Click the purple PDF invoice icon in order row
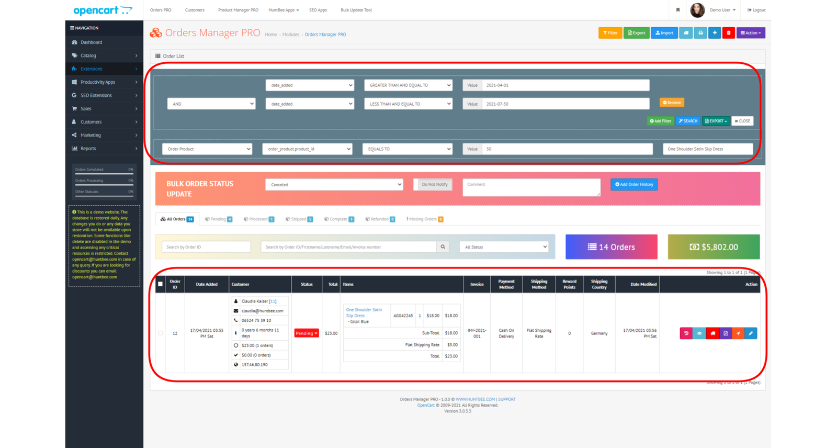Screen dimensions: 837x448 (x=726, y=333)
